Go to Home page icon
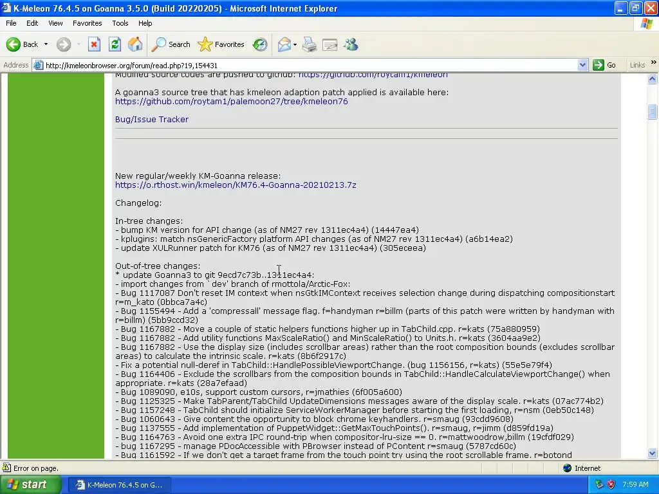 pyautogui.click(x=135, y=44)
